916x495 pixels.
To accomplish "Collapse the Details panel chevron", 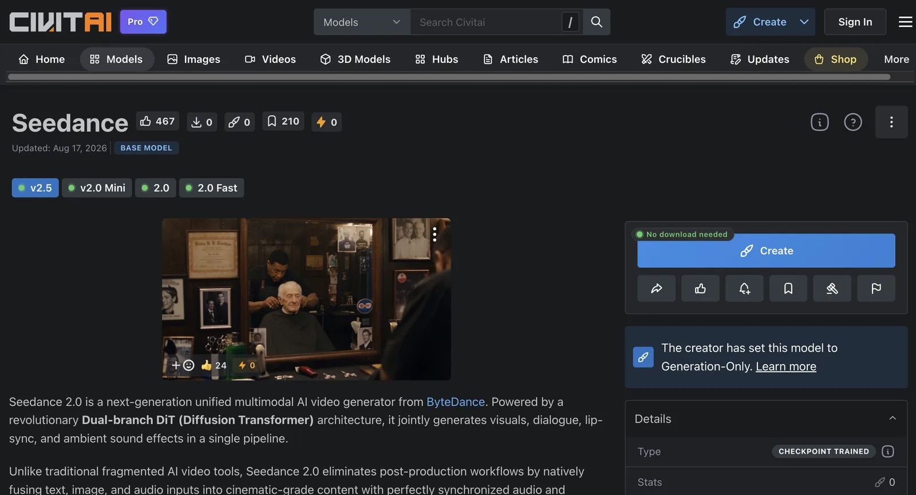I will (893, 418).
